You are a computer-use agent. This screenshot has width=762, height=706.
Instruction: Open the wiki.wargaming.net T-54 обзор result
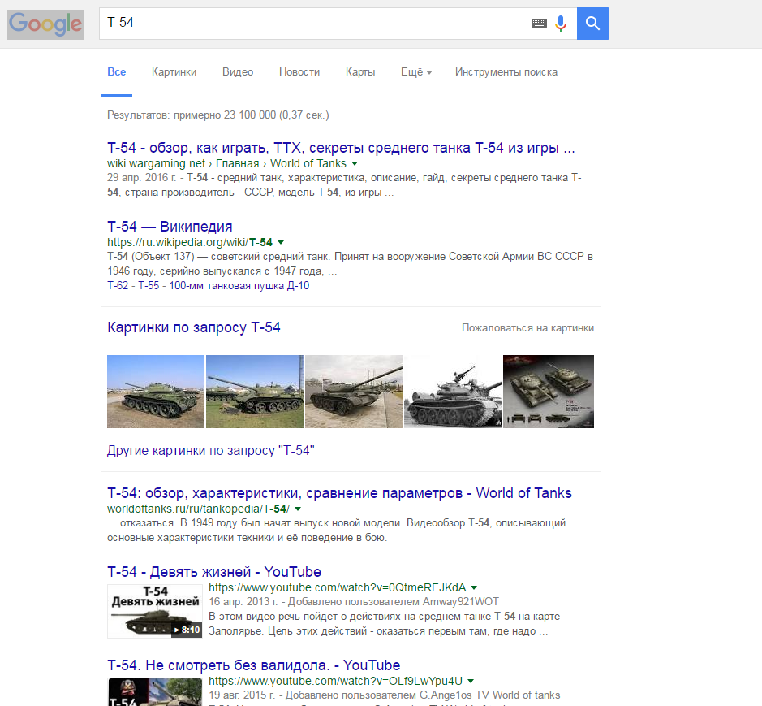(x=341, y=147)
